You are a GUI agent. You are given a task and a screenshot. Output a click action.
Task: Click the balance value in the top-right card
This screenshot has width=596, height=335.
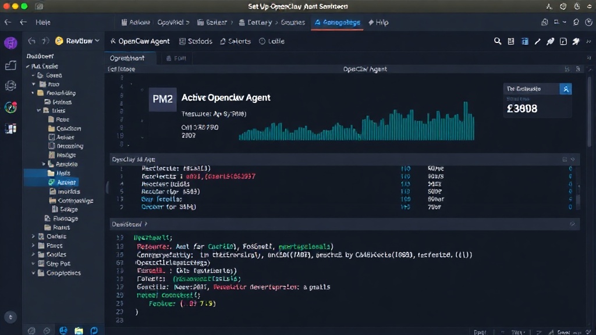pyautogui.click(x=522, y=109)
